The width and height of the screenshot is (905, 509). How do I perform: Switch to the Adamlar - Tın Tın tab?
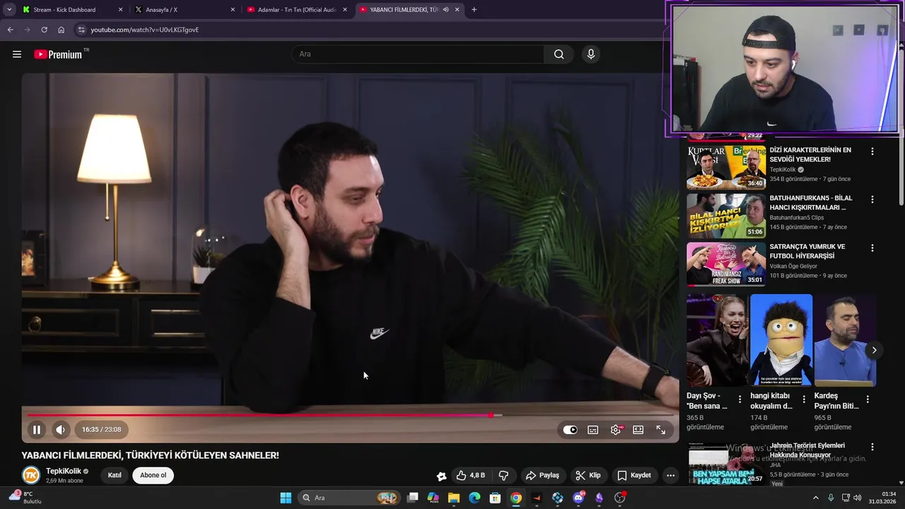(x=297, y=10)
